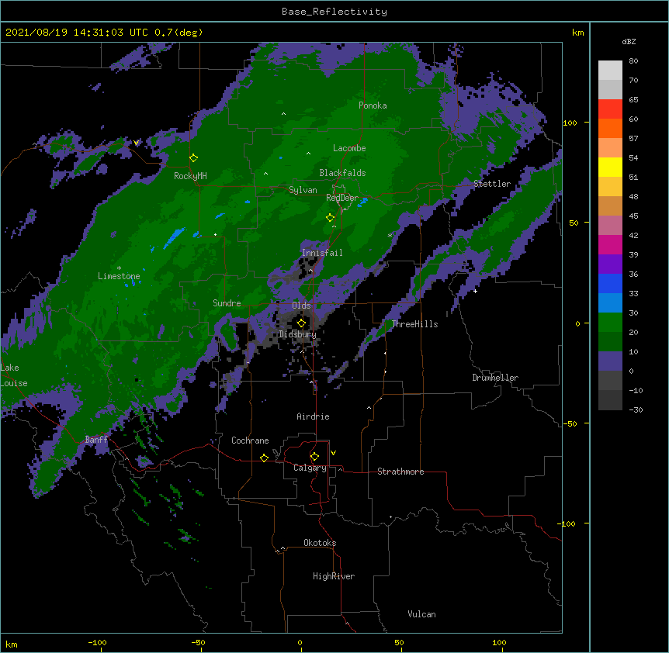Click the yellow diamond marker near RockyMH

(194, 158)
